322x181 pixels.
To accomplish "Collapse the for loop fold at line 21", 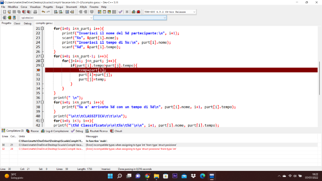I will (x=42, y=28).
